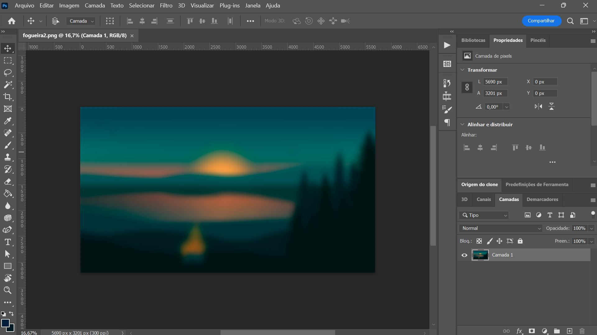Open the Filtro menu
Screen dimensions: 597x335
(166, 6)
